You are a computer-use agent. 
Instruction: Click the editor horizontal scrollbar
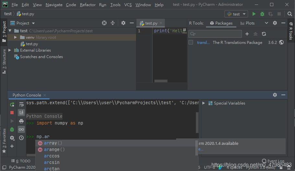coord(161,81)
